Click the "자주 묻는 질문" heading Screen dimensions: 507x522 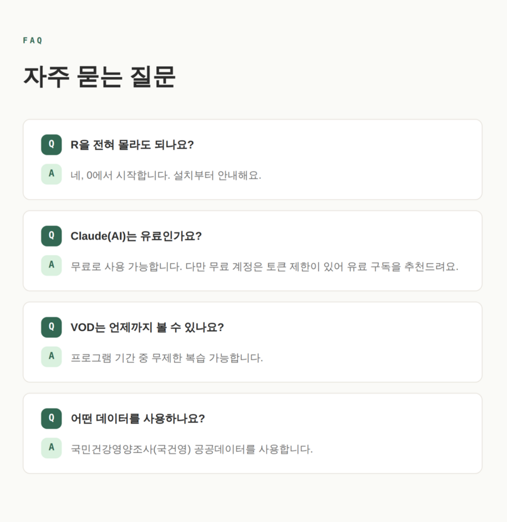pos(99,78)
